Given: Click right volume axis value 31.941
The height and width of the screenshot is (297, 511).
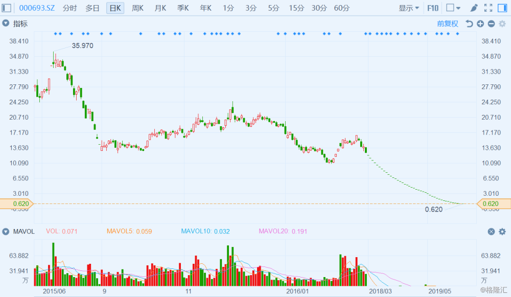Looking at the screenshot, I should pyautogui.click(x=491, y=271).
